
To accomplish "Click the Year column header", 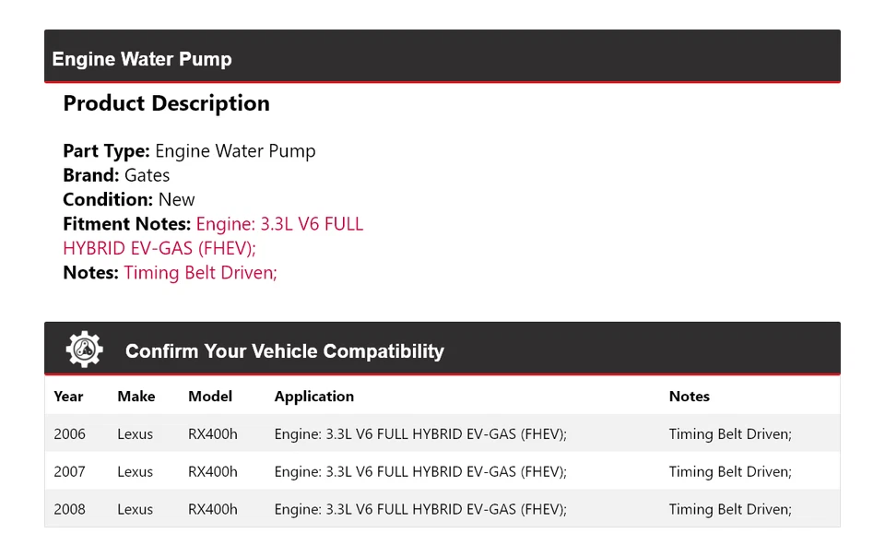I will point(68,397).
